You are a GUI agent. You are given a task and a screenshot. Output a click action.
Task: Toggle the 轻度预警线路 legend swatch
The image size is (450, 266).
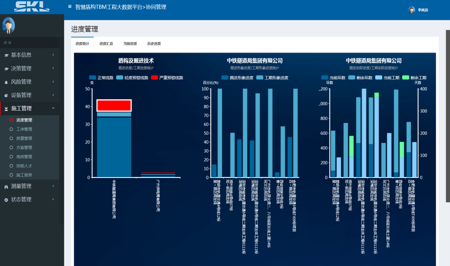point(120,78)
